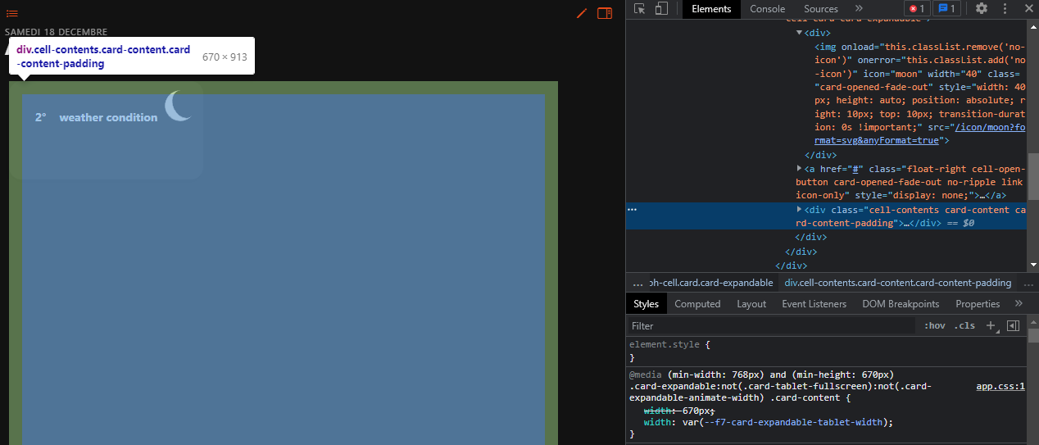Activate the inspect element picker tool
Viewport: 1039px width, 445px height.
pyautogui.click(x=640, y=9)
